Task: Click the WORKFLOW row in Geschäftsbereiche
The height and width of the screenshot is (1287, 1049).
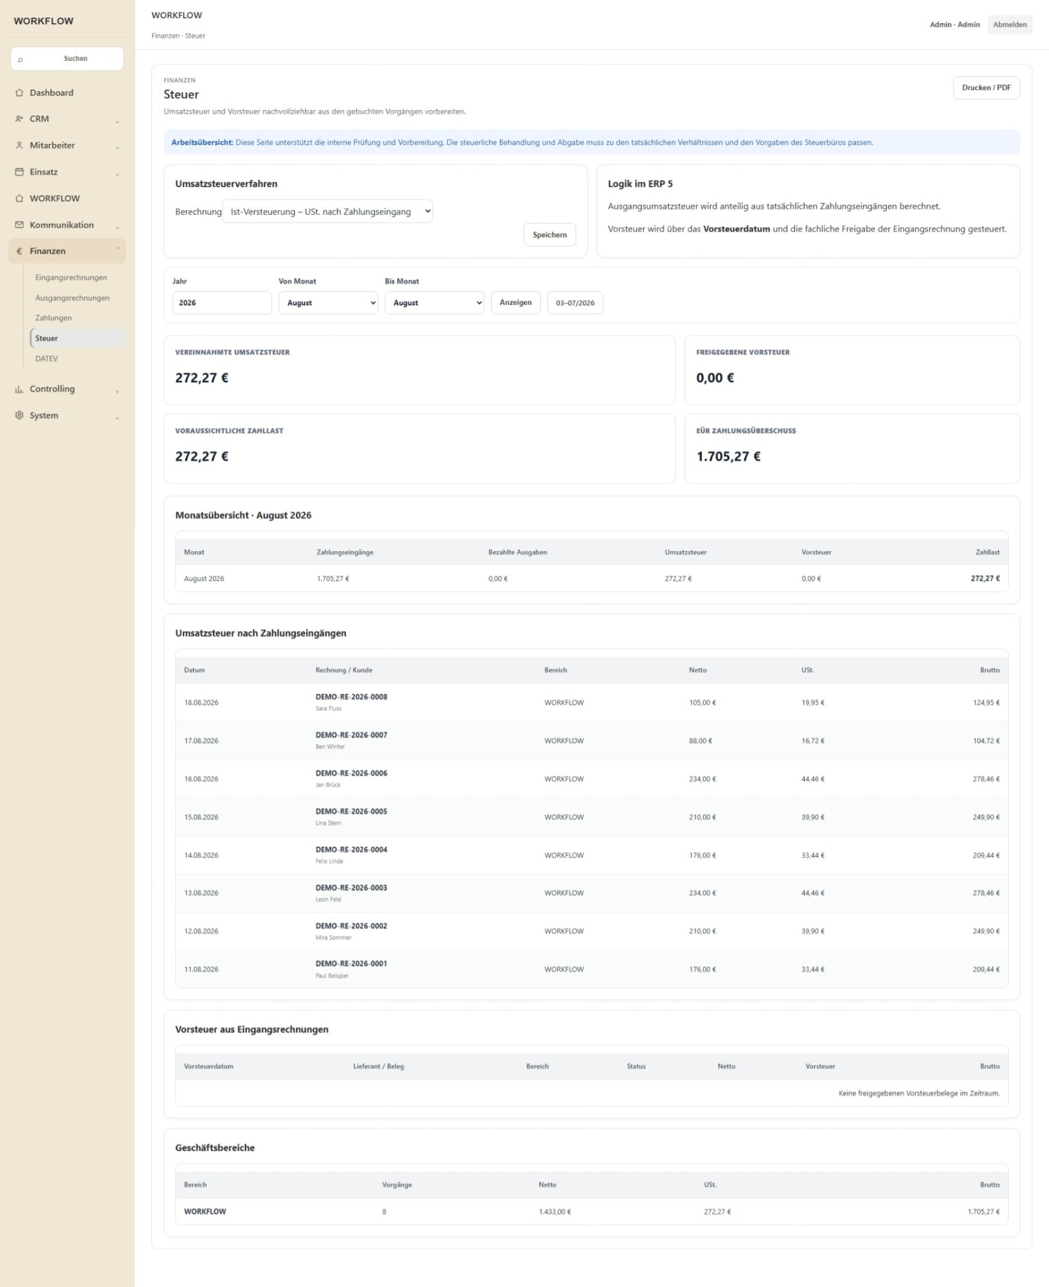Action: (x=592, y=1212)
